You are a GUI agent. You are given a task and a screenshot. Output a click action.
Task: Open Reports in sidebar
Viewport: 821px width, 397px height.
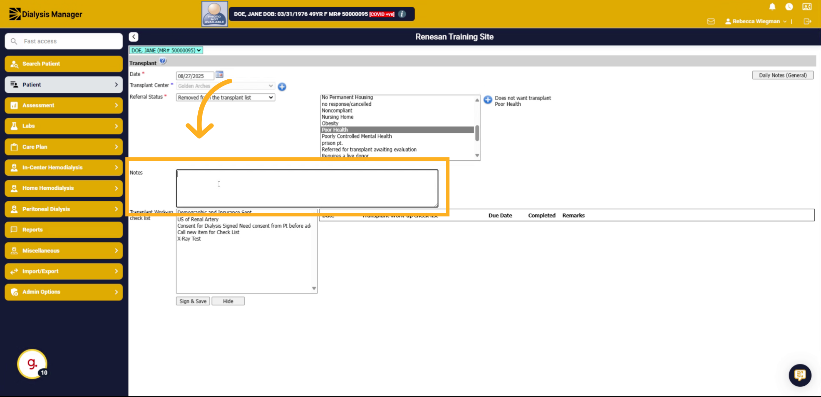[64, 229]
